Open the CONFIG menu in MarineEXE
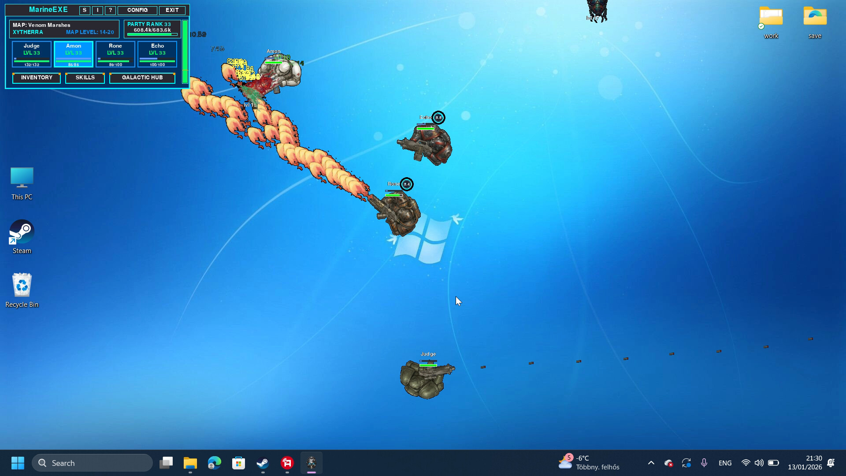 (137, 10)
